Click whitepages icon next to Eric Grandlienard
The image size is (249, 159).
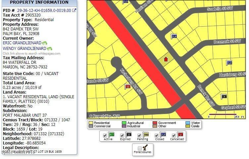pos(45,43)
